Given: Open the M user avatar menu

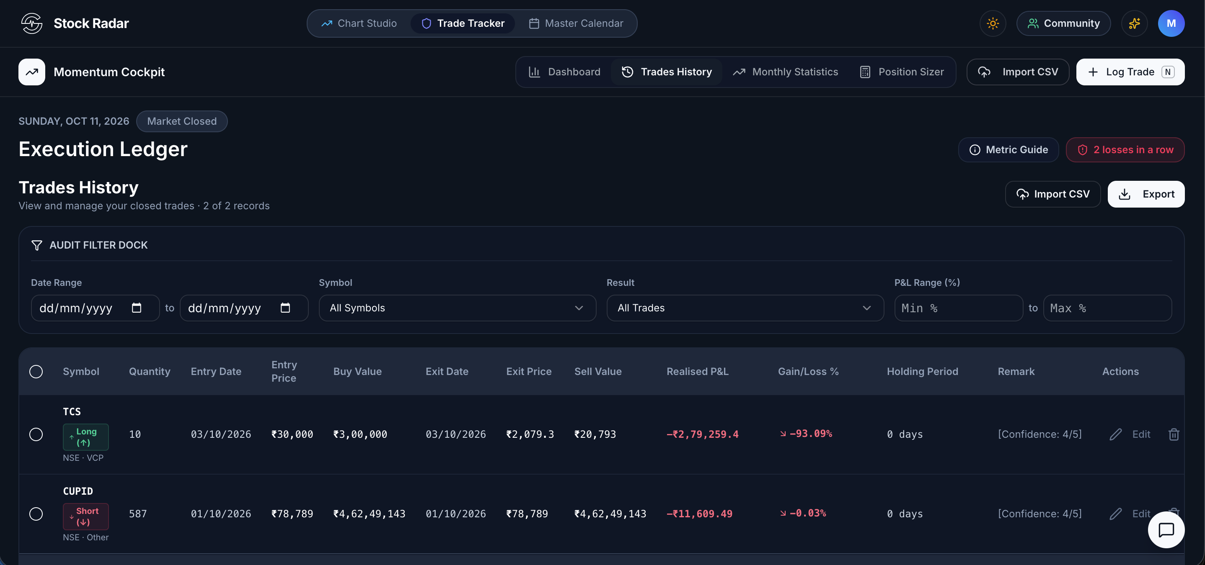Looking at the screenshot, I should click(1171, 23).
